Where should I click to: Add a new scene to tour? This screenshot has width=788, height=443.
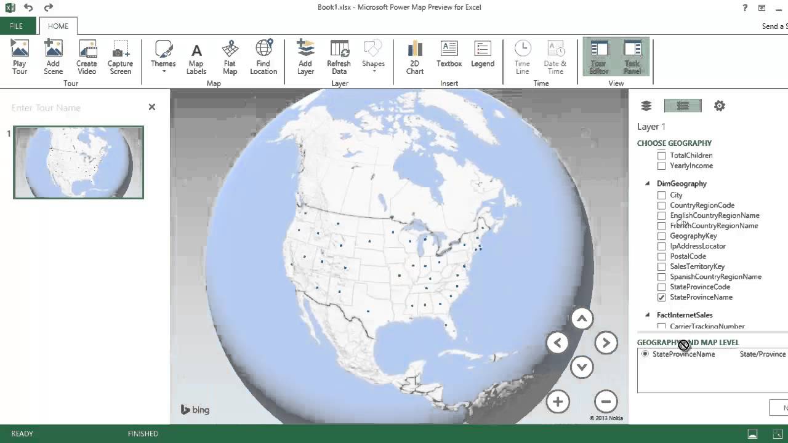click(x=53, y=57)
